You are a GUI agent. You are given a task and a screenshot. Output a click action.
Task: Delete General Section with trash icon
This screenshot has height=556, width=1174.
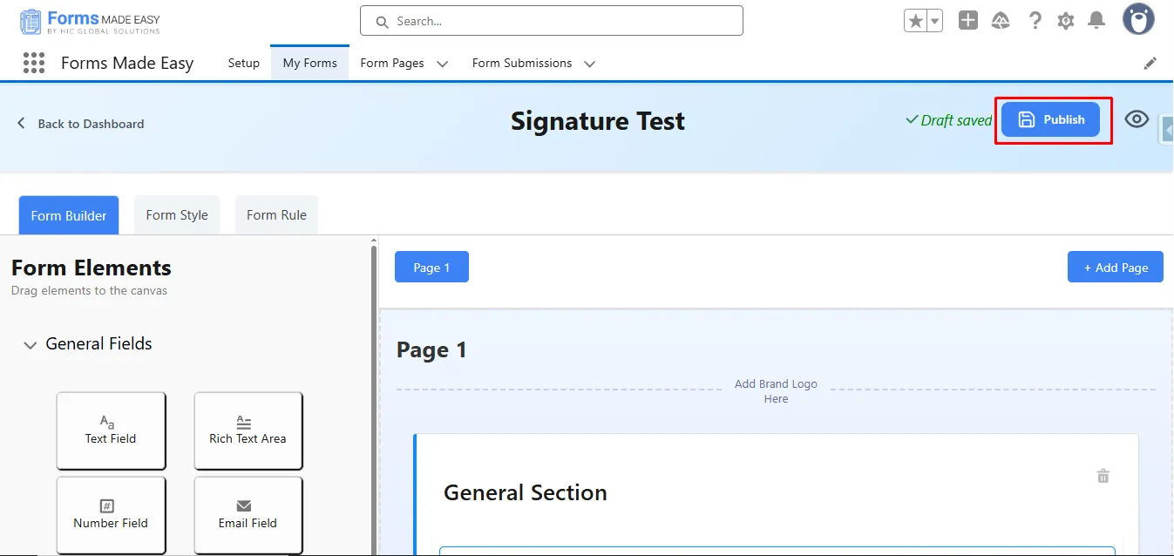coord(1103,476)
